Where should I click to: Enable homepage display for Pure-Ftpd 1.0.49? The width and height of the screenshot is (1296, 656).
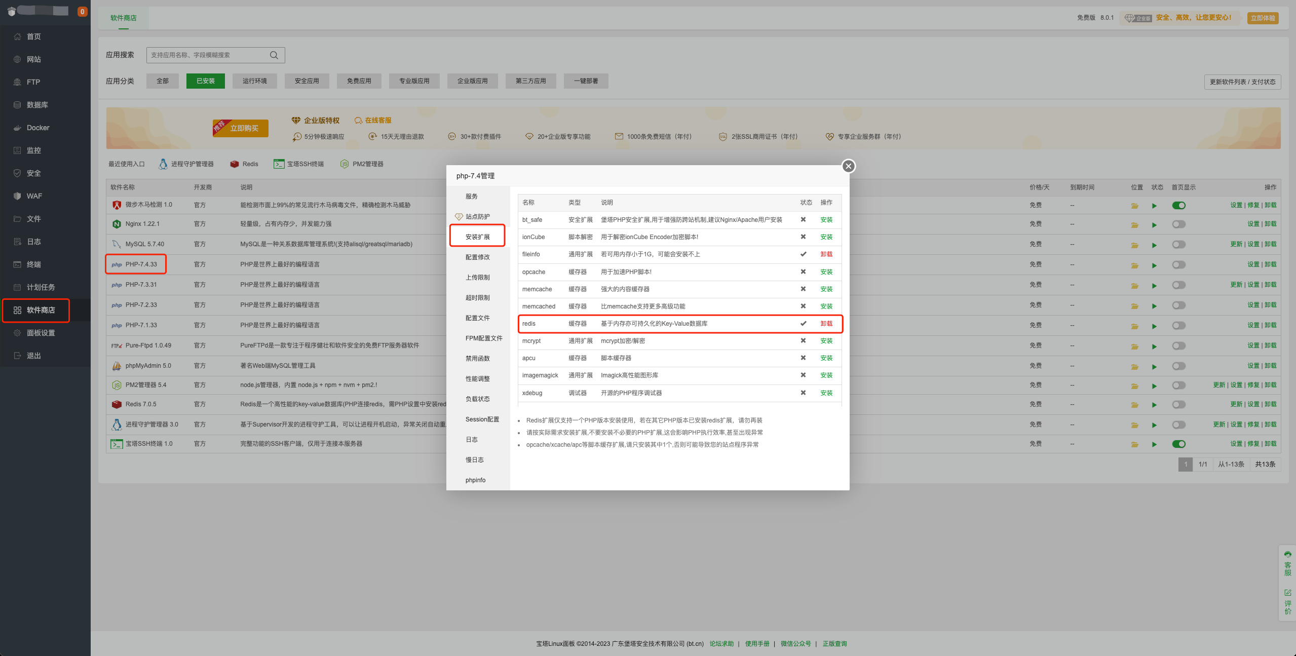click(1178, 346)
